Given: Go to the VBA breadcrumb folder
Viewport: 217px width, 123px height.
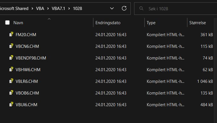Looking at the screenshot, I should click(40, 9).
